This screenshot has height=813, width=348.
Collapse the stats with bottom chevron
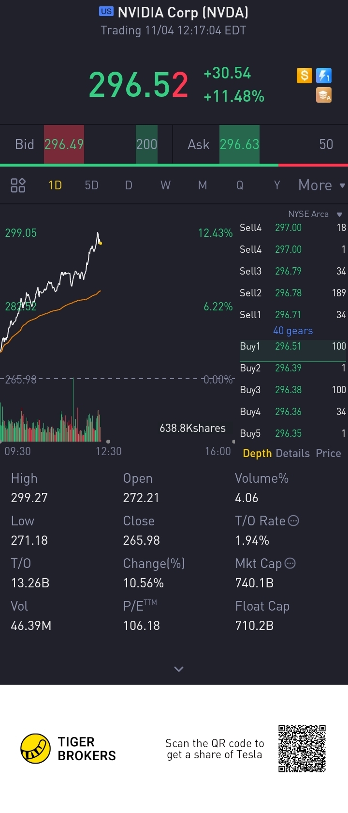tap(179, 669)
